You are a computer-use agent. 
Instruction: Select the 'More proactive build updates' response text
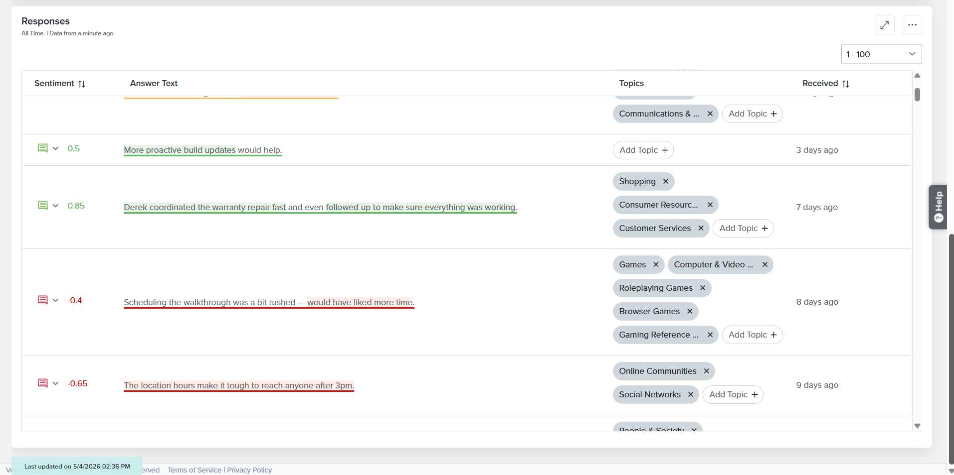pyautogui.click(x=203, y=150)
